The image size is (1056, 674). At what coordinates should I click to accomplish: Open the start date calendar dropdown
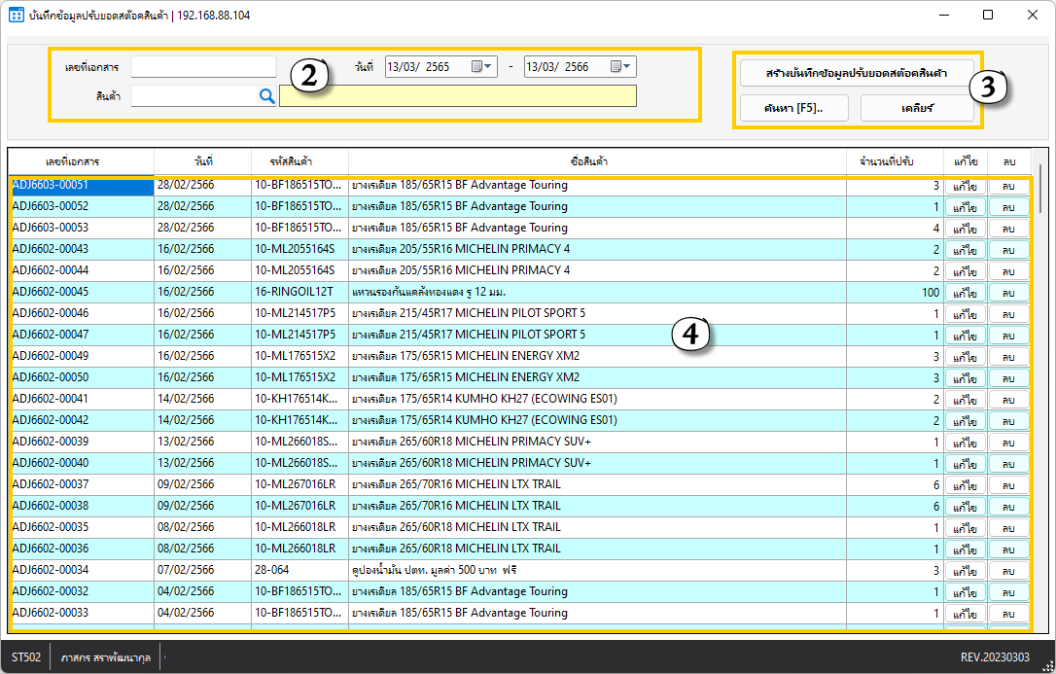482,67
